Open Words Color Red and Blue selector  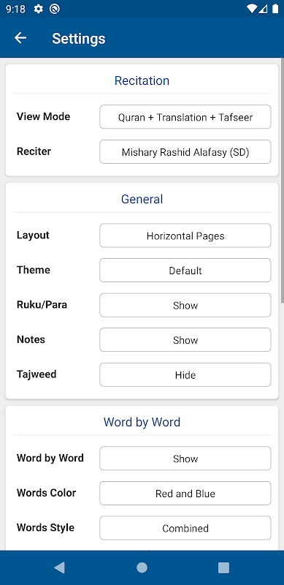(185, 493)
